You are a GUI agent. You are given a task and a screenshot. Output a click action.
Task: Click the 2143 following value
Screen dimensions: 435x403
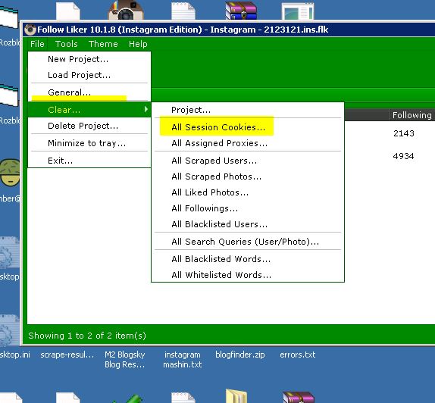click(x=404, y=133)
